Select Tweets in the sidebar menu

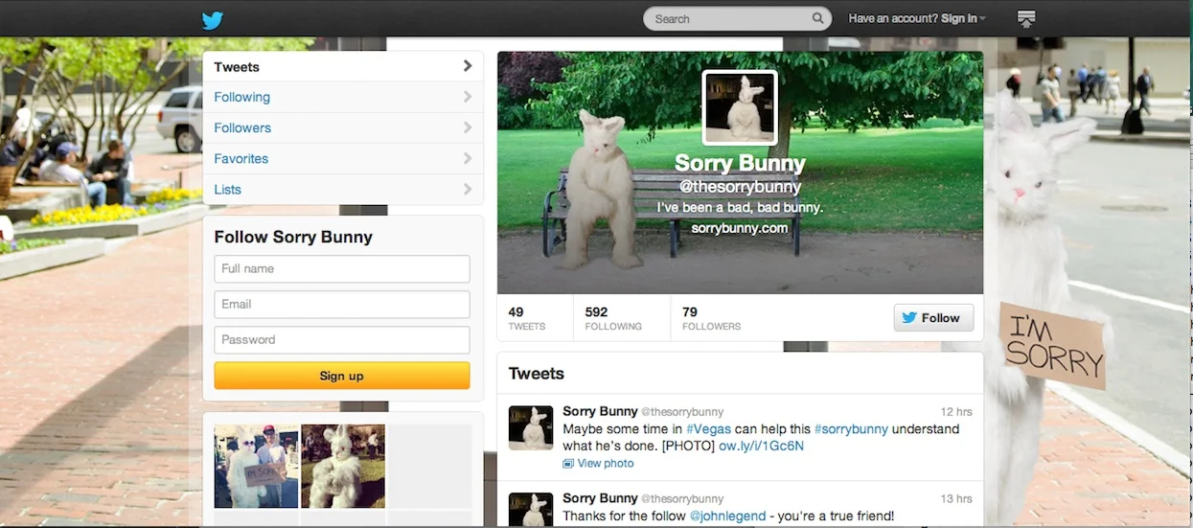click(343, 67)
